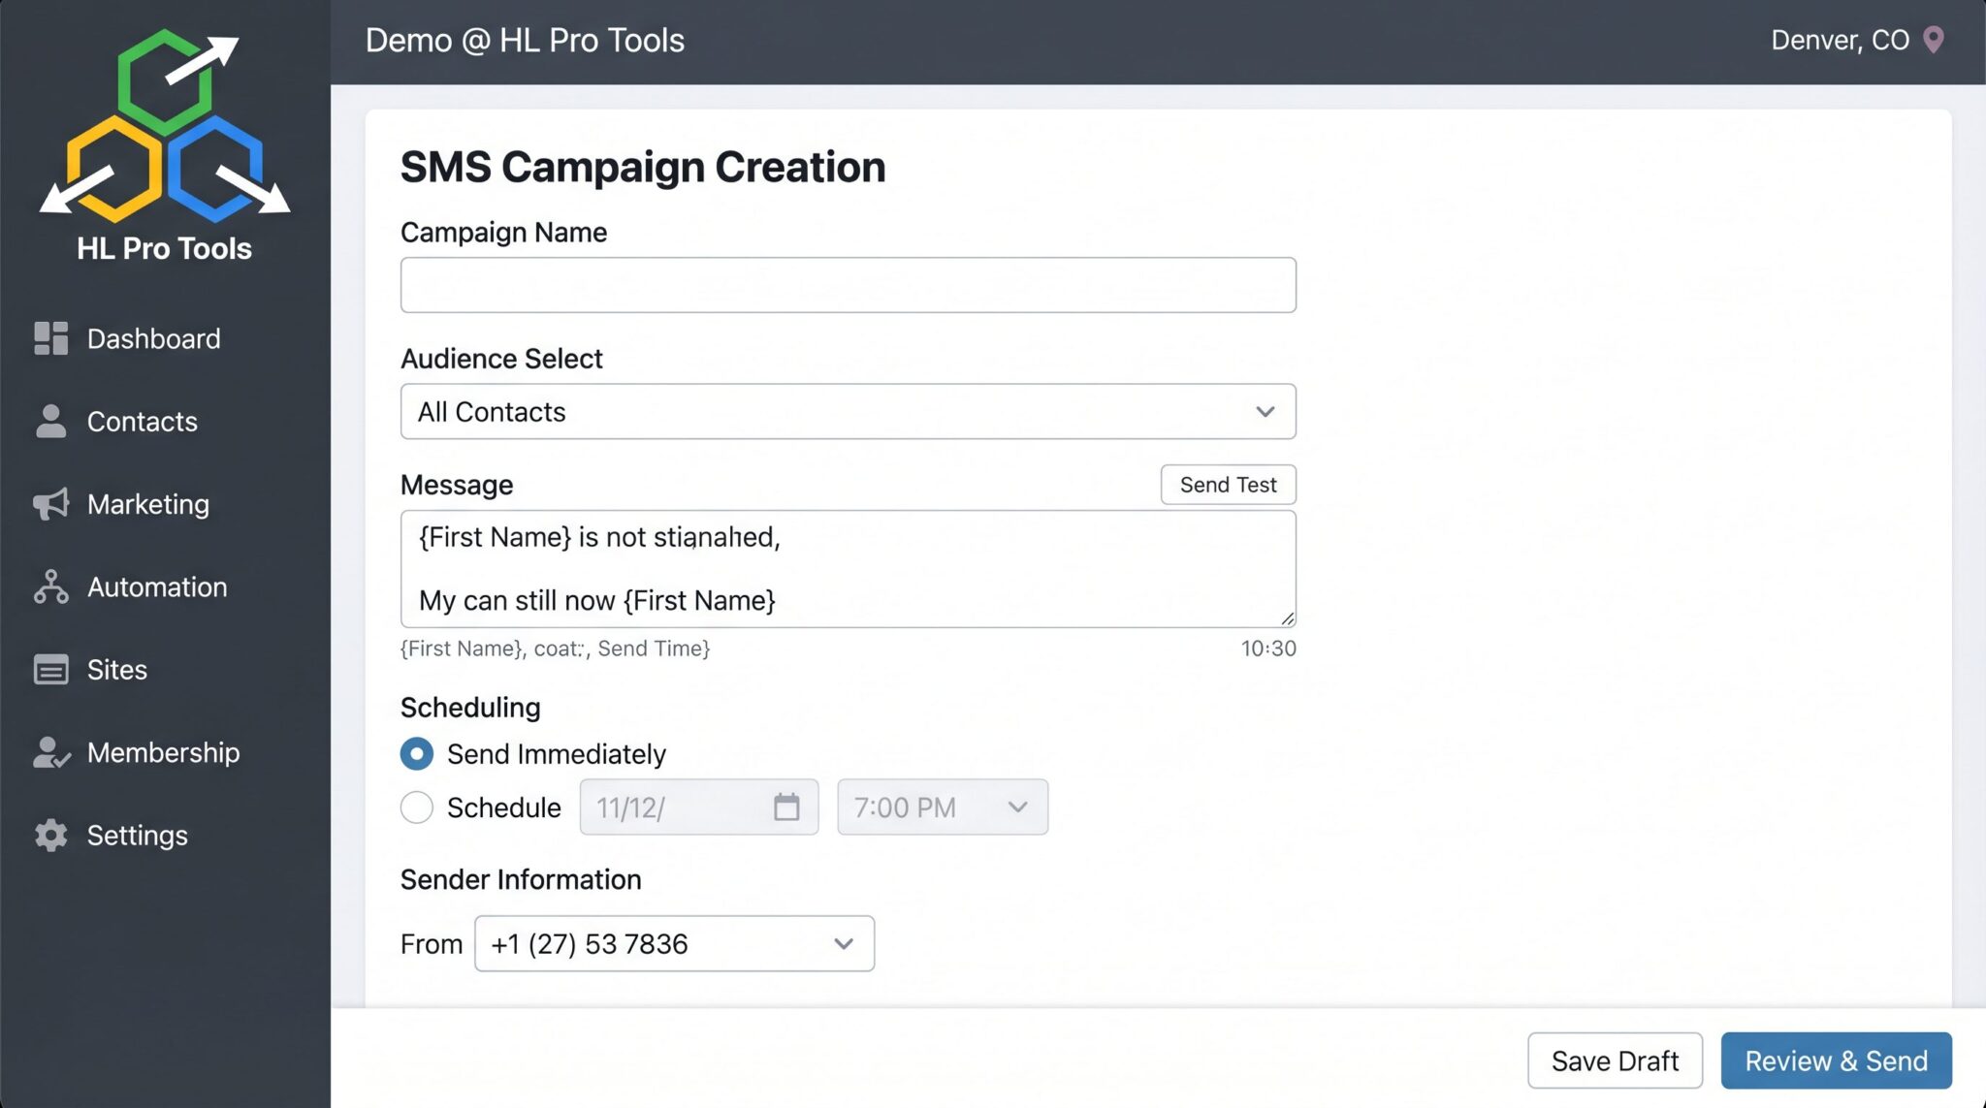
Task: Click the 'Demo @ HL Pro Tools' header title
Action: (525, 41)
